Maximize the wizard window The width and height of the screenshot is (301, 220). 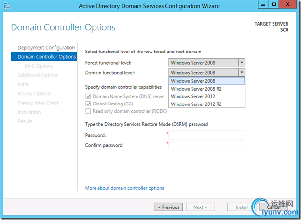(274, 5)
